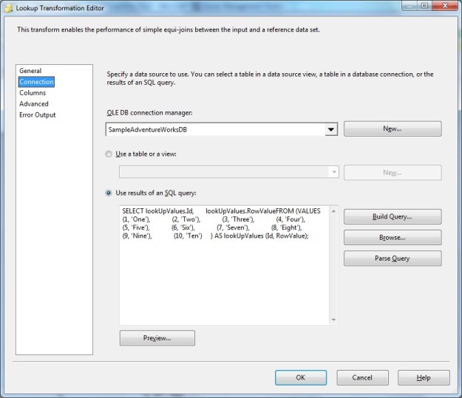
Task: Open the OLE DB connection manager dropdown
Action: point(331,129)
